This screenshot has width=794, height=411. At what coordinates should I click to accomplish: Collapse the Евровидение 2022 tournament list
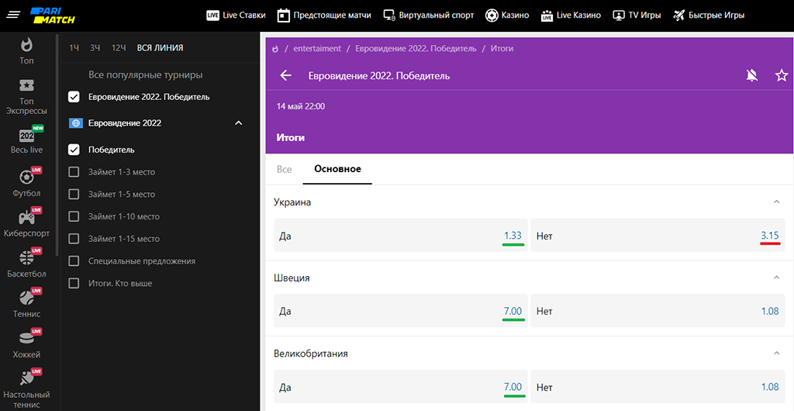click(239, 123)
